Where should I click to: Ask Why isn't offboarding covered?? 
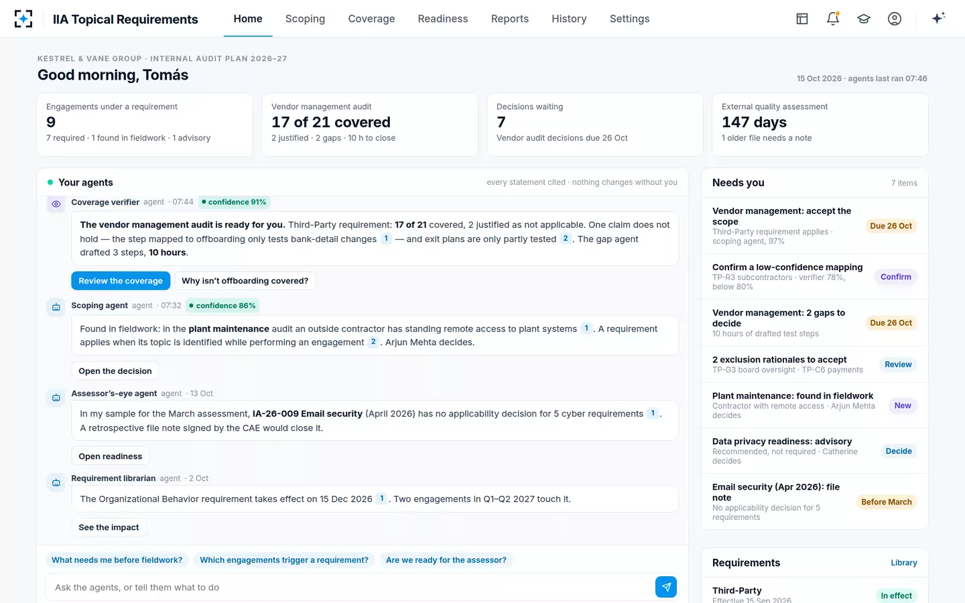[245, 281]
